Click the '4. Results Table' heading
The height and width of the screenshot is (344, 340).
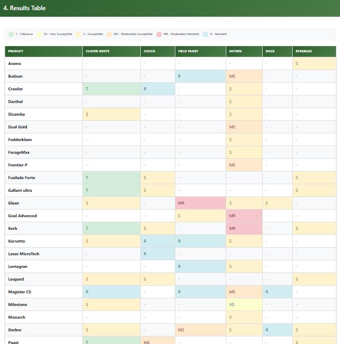point(24,8)
